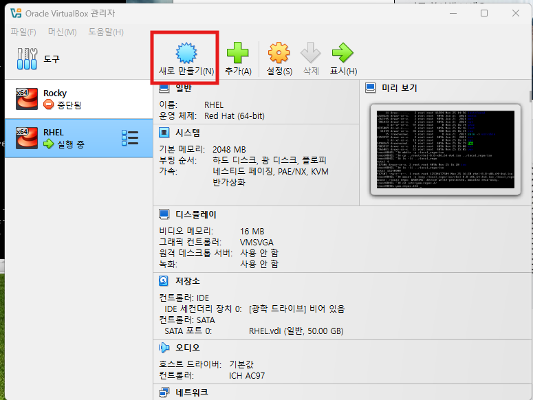Click the General (일반) section header
This screenshot has height=400, width=533.
point(184,88)
